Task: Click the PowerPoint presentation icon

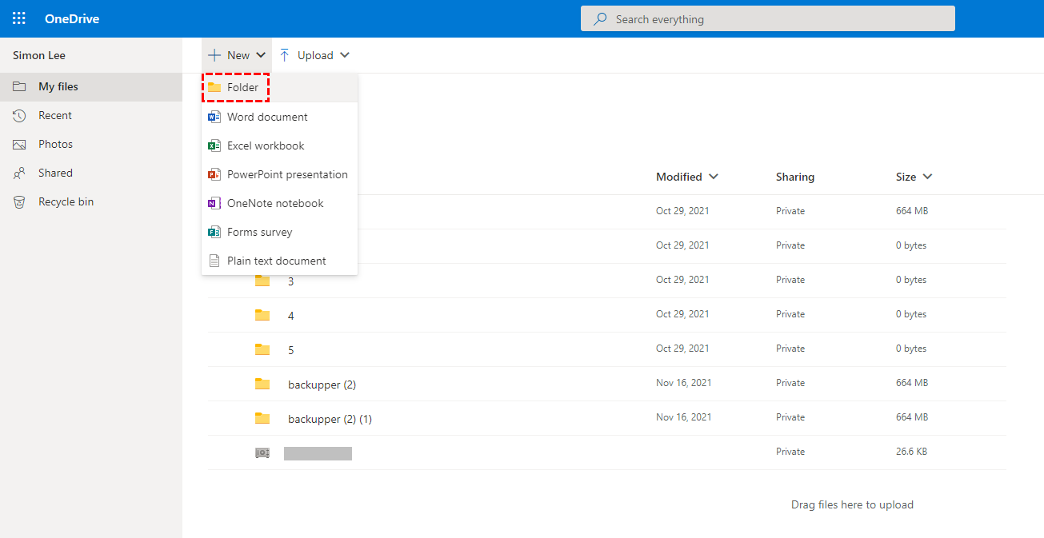Action: tap(214, 174)
